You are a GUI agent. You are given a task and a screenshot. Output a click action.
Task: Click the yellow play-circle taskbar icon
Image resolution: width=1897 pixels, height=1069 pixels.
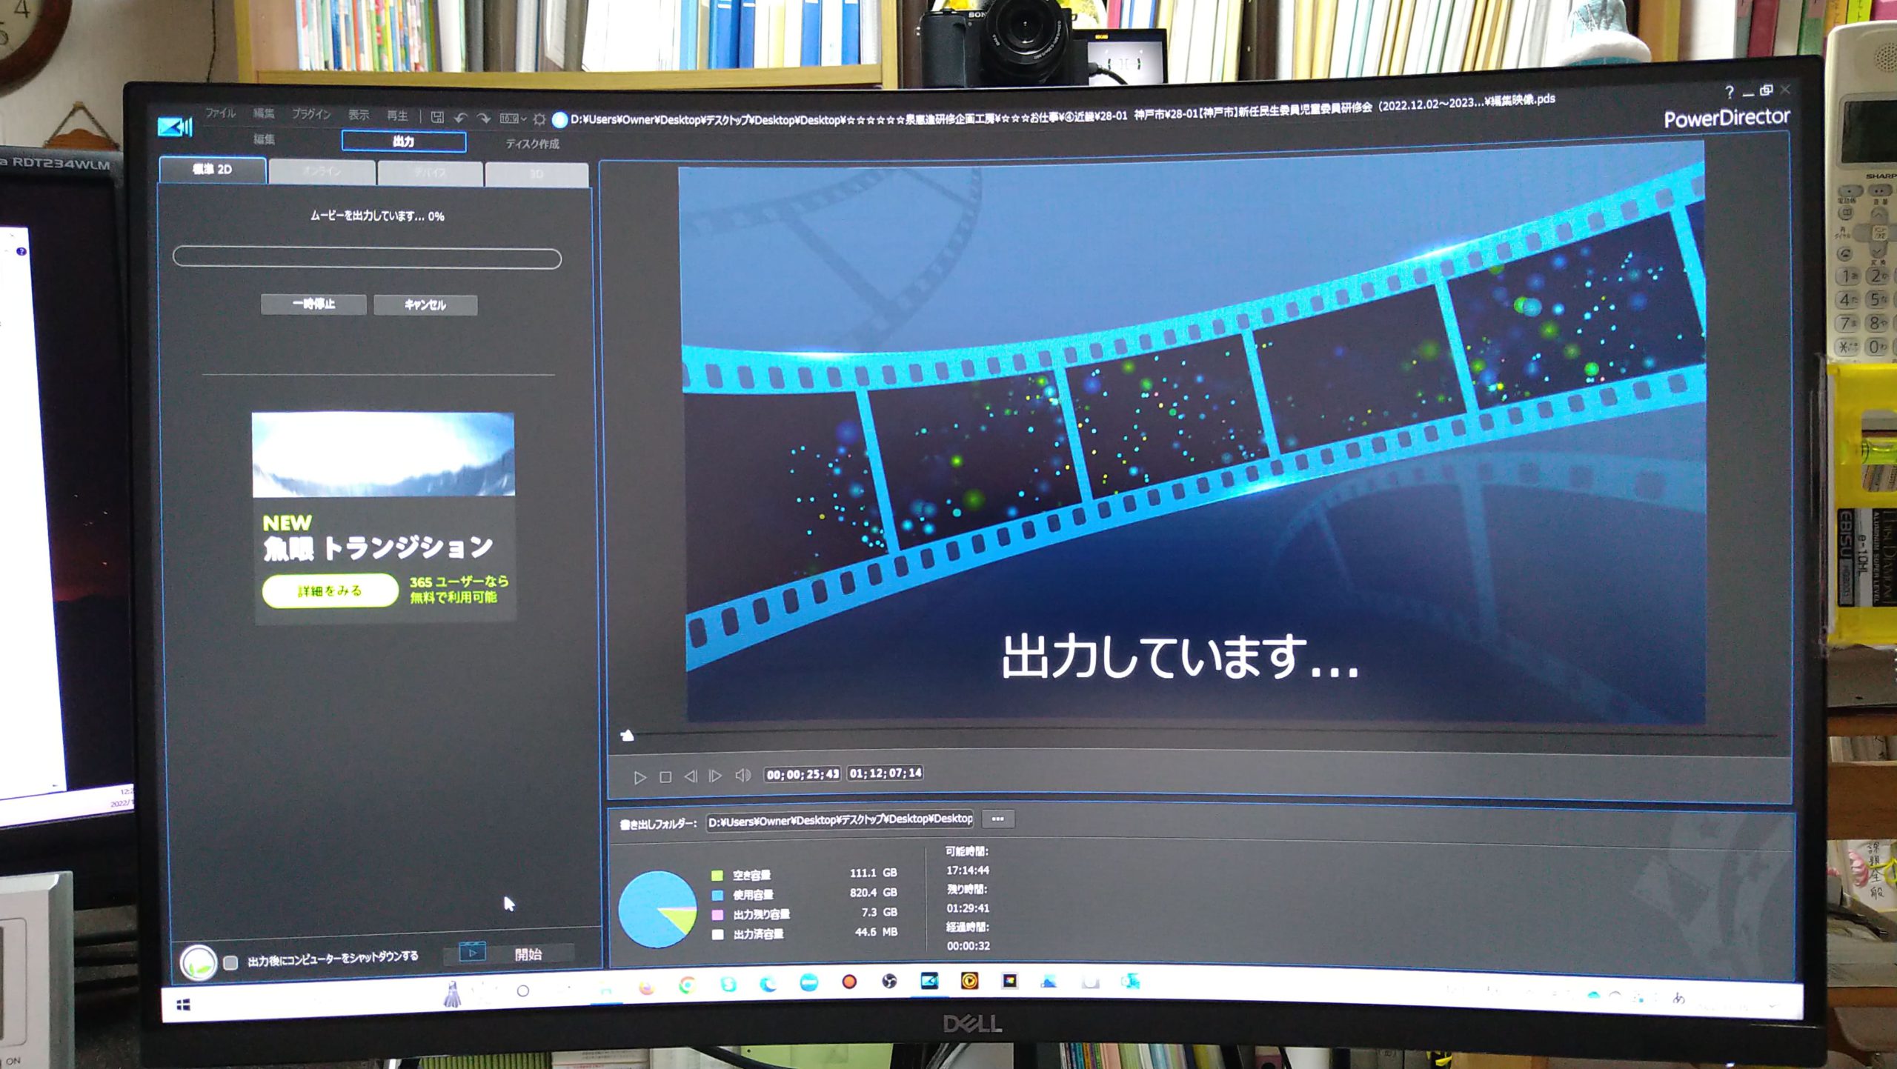[969, 982]
